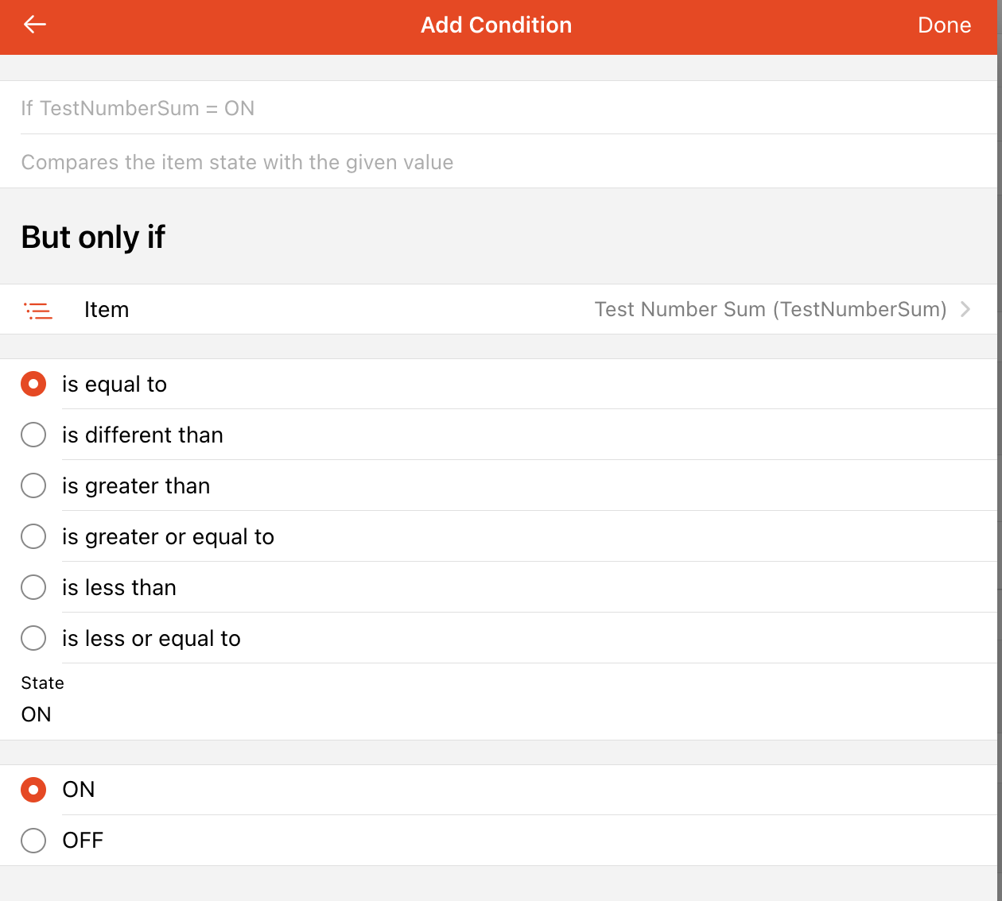Select the OFF state radio button

pyautogui.click(x=33, y=841)
